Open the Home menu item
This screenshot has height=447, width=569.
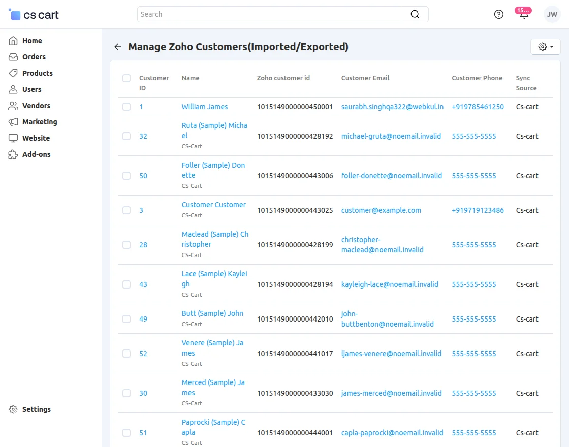point(32,41)
